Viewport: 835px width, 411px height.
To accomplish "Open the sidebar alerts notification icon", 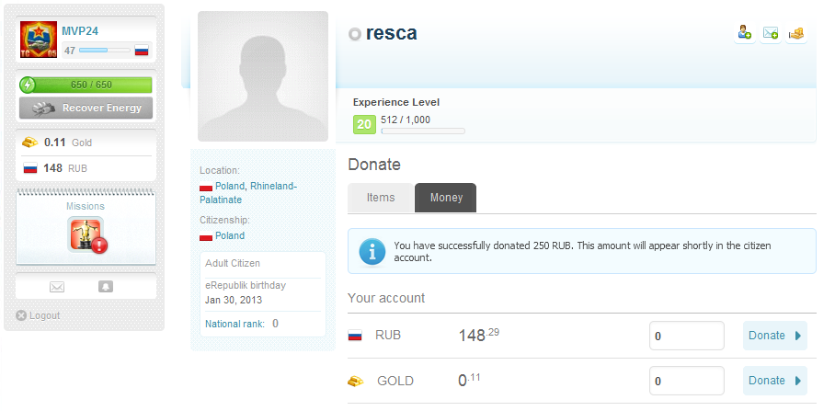I will 106,287.
